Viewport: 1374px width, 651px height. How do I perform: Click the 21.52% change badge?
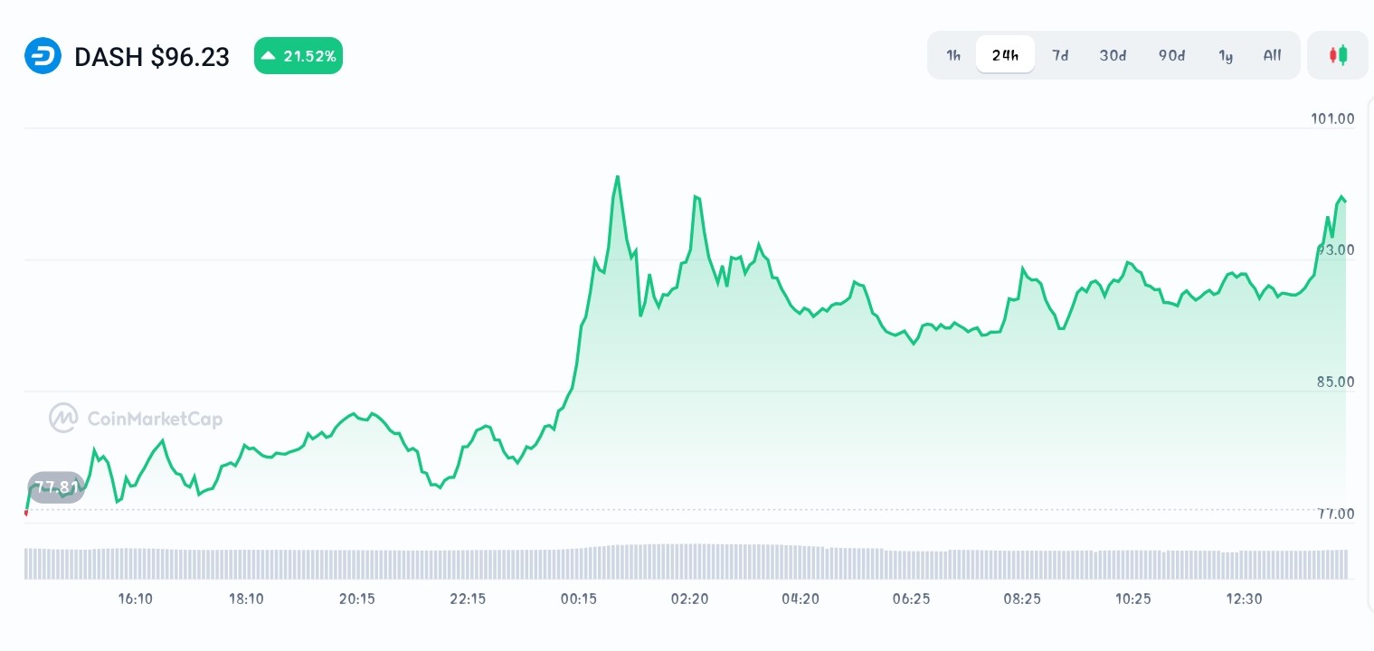298,56
